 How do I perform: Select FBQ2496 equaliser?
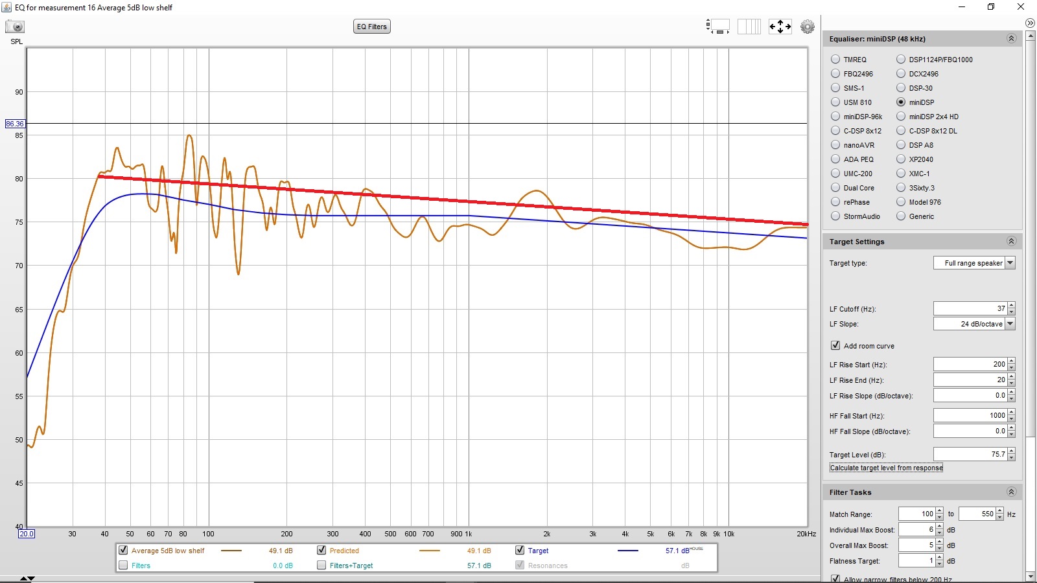pos(835,74)
